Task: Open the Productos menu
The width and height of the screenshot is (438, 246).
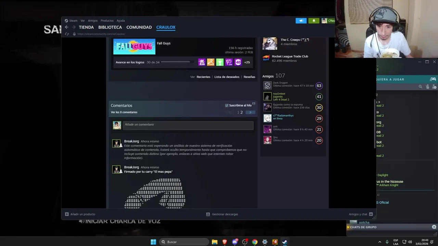Action: (107, 21)
